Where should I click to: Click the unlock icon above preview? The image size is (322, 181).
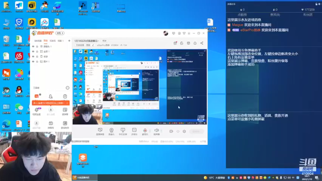click(182, 43)
